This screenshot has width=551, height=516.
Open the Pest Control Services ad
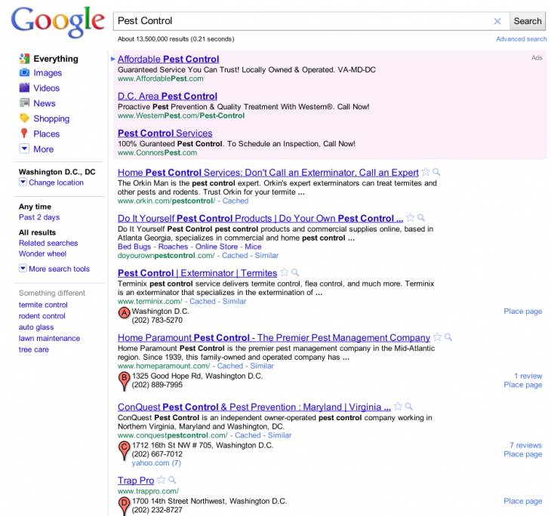point(165,133)
